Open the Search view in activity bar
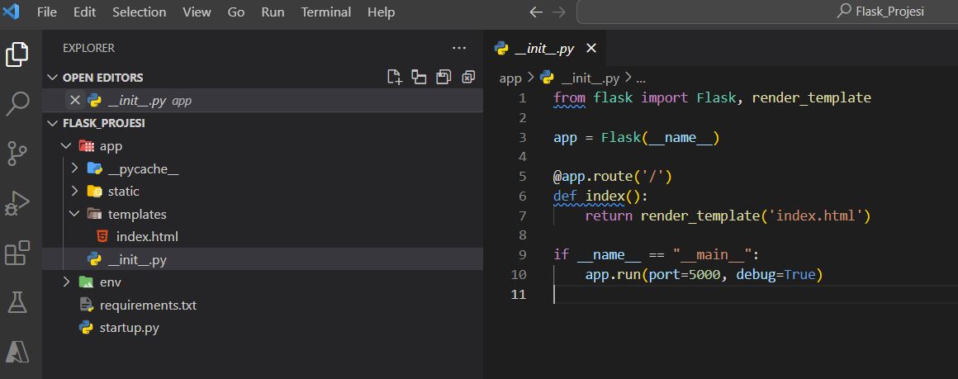The height and width of the screenshot is (379, 958). (x=17, y=104)
